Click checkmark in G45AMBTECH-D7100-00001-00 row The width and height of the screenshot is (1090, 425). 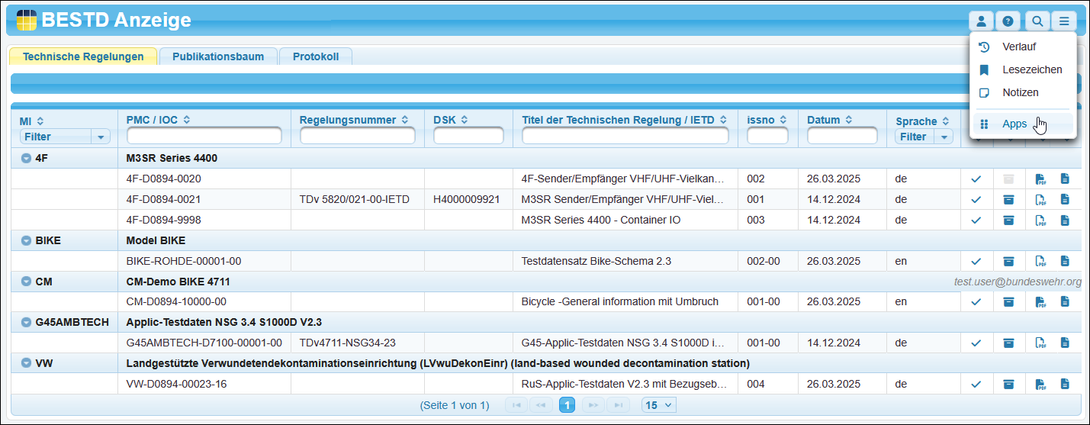click(x=976, y=343)
